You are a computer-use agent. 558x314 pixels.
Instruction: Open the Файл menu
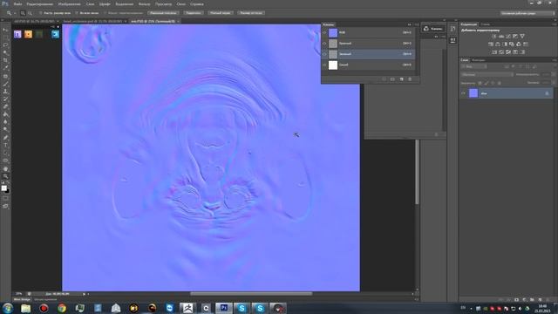pos(17,3)
